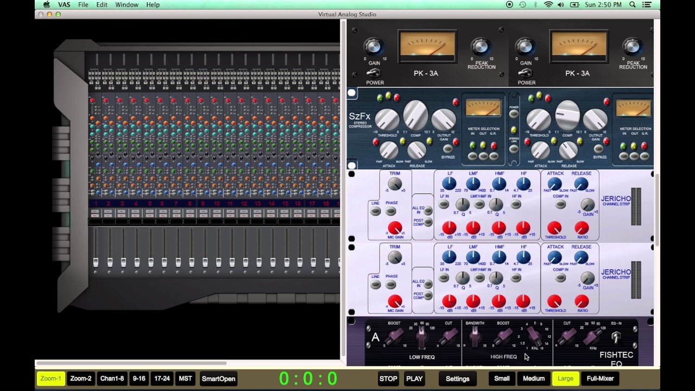This screenshot has width=695, height=391.
Task: Show channels 17-24
Action: (x=162, y=379)
